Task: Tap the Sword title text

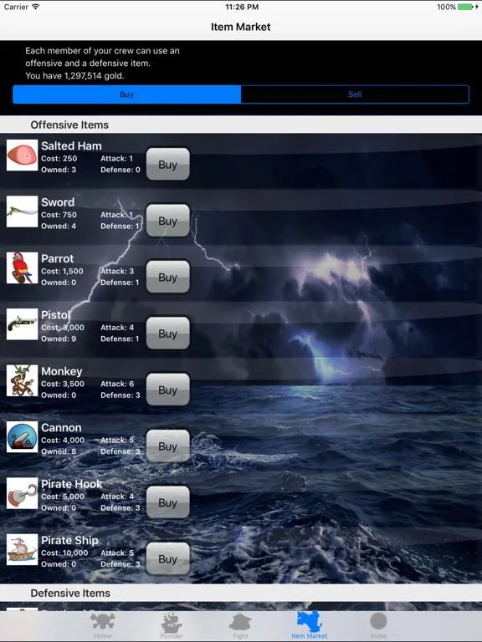Action: (58, 201)
